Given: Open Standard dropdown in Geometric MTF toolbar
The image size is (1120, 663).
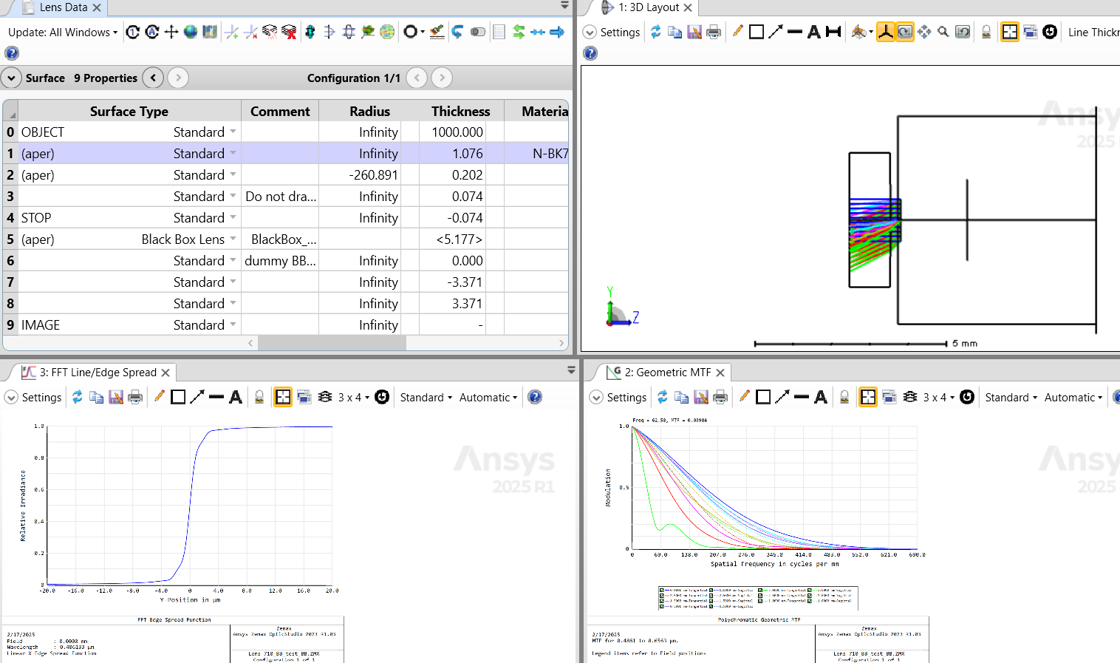Looking at the screenshot, I should 1011,398.
